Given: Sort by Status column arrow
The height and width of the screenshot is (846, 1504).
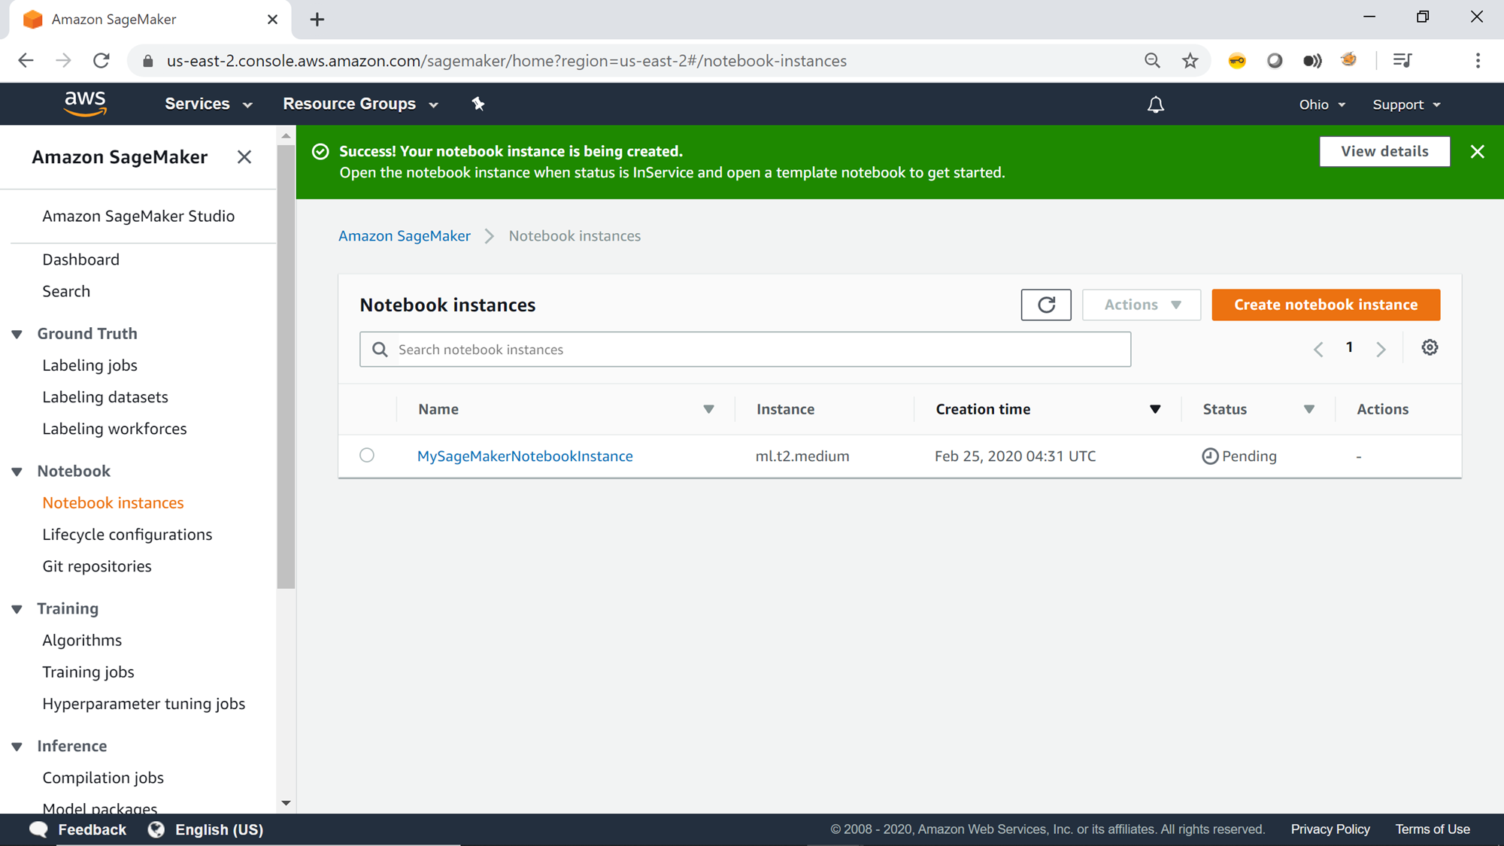Looking at the screenshot, I should pyautogui.click(x=1308, y=409).
